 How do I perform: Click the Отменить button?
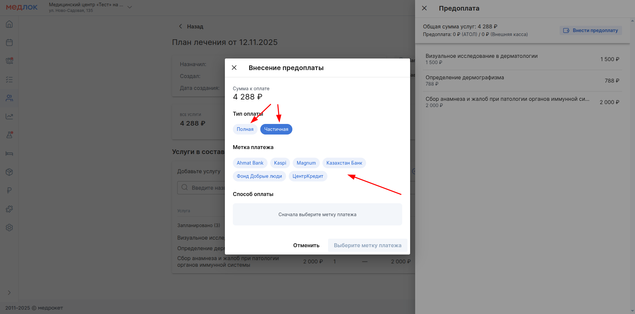pos(306,245)
